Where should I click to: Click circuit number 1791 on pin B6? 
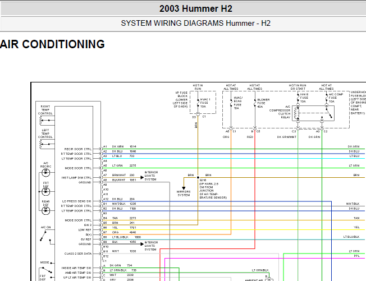[133, 228]
